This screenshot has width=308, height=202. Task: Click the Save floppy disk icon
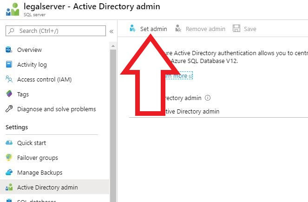236,28
